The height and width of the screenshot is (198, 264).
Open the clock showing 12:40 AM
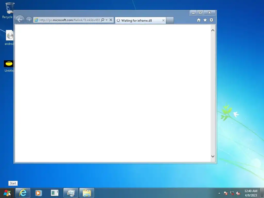point(251,193)
